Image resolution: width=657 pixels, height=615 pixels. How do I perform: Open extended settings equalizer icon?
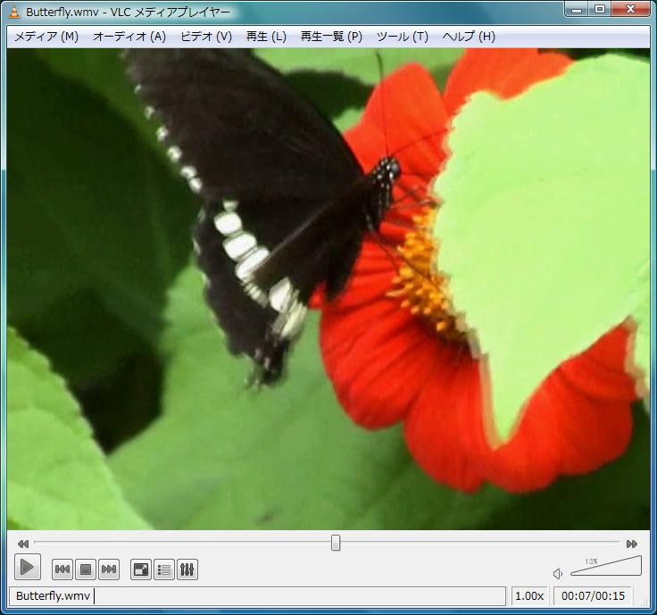tap(187, 569)
